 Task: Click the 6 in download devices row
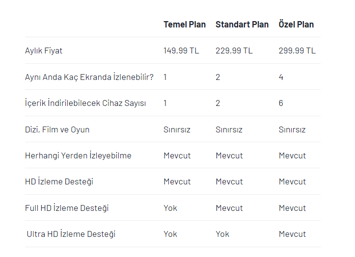coord(281,103)
